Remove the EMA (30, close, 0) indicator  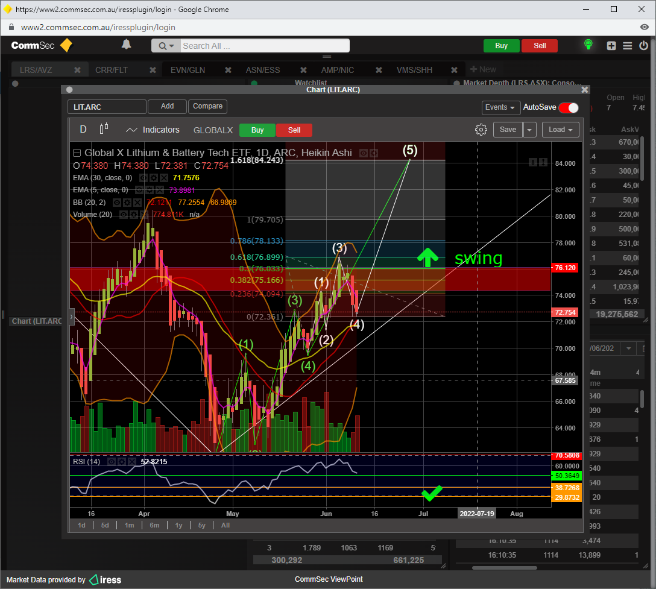tap(163, 178)
